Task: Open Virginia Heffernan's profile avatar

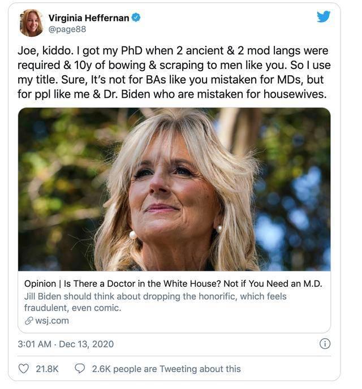Action: pyautogui.click(x=32, y=23)
